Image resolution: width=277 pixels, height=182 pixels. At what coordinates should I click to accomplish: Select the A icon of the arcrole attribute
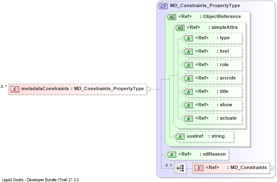[188, 78]
